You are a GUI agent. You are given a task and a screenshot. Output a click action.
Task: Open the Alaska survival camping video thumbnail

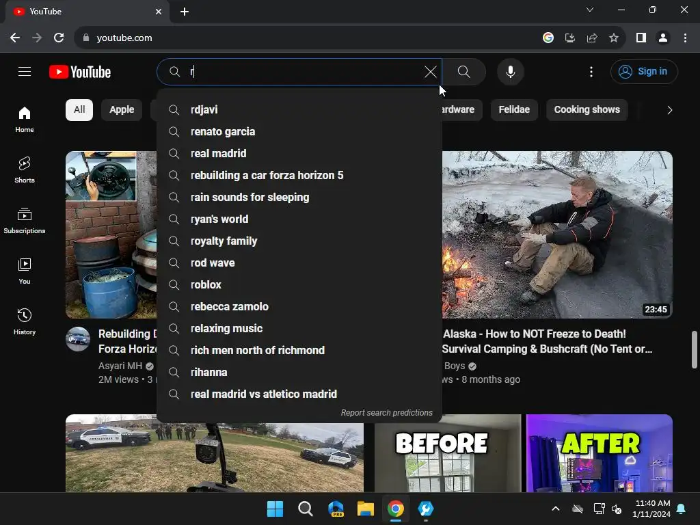[557, 235]
